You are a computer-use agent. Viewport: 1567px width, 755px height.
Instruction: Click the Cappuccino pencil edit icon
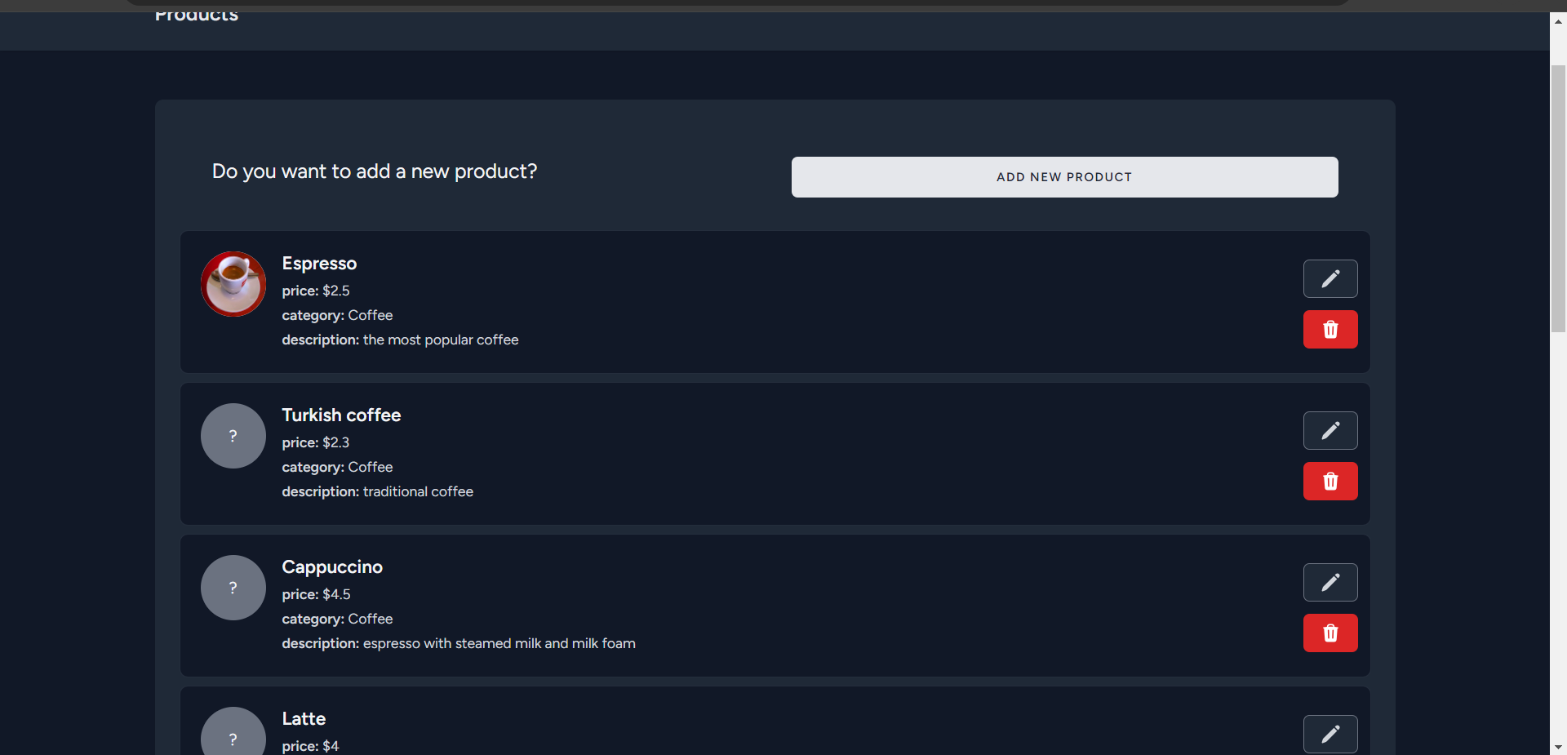[x=1330, y=583]
